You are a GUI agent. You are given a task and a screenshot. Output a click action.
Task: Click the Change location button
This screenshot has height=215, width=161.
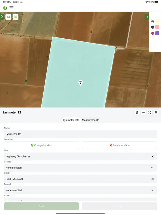[x=41, y=145]
